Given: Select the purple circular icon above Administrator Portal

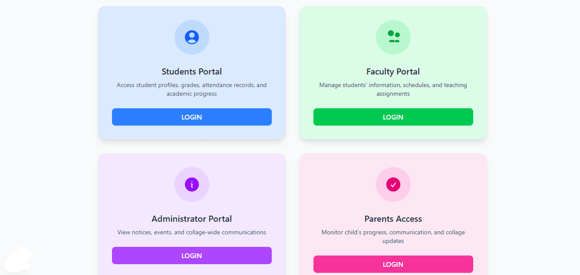Looking at the screenshot, I should [x=192, y=184].
